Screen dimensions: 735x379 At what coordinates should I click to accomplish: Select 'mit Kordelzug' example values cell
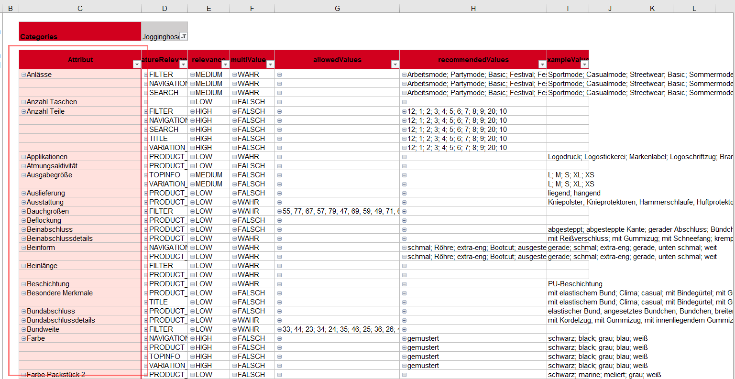coord(640,320)
